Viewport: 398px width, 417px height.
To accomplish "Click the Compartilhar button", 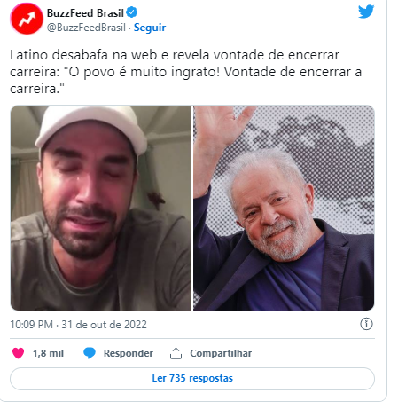I will [221, 353].
